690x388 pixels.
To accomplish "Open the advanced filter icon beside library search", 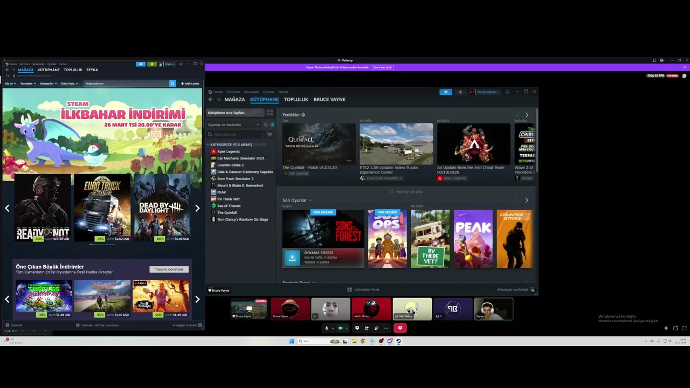I will click(x=270, y=135).
